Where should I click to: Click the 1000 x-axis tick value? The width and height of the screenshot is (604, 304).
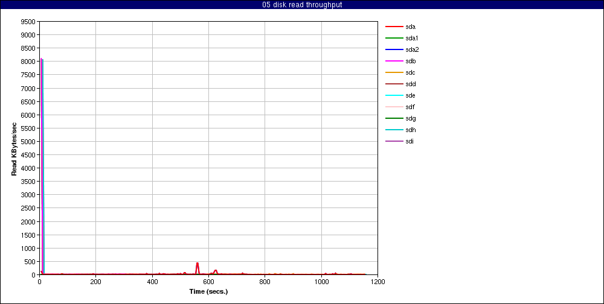[x=321, y=282]
